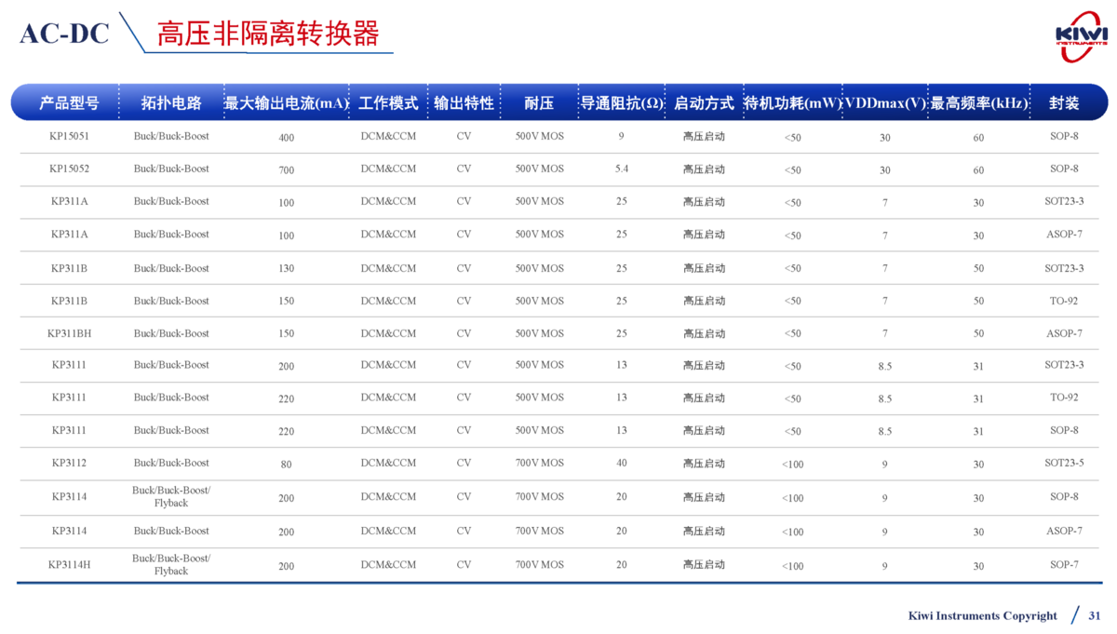Select the KP311BH product model cell
The height and width of the screenshot is (634, 1117).
point(70,333)
